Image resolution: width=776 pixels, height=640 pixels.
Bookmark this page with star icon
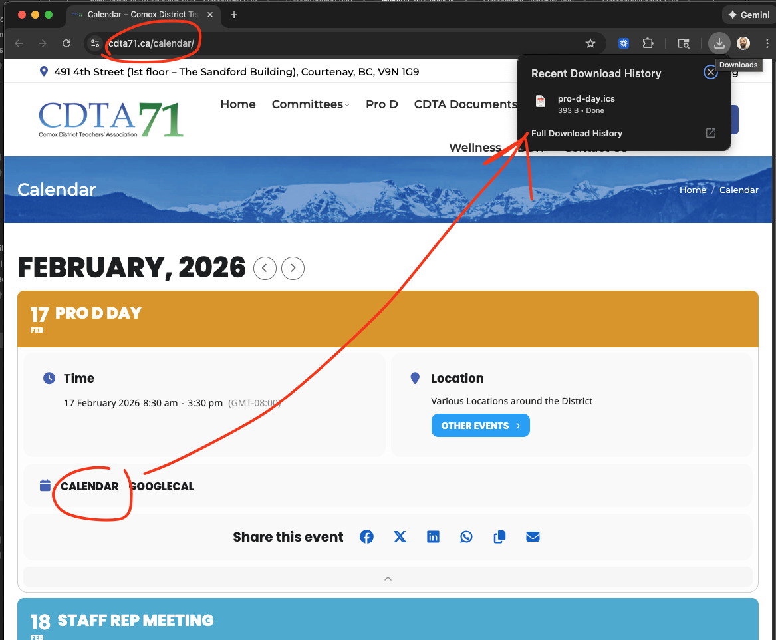coord(590,43)
